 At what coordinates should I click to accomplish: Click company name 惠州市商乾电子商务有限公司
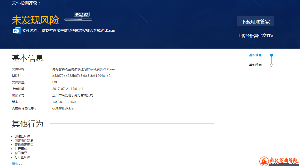73,95
